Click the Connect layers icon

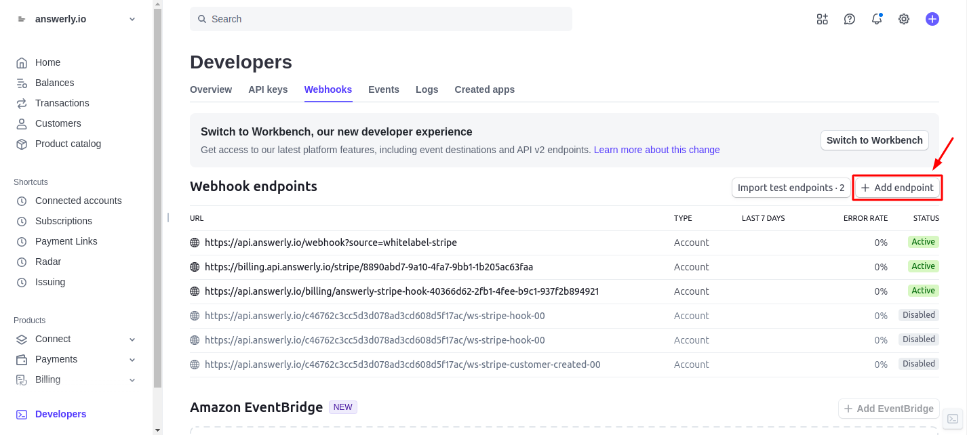tap(22, 339)
